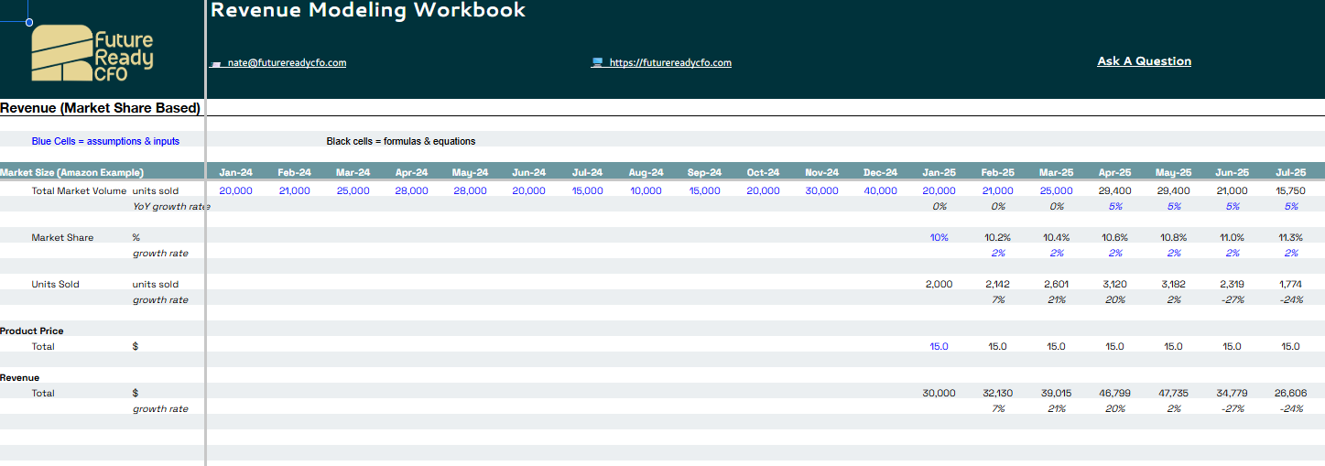Select the 15,750 market volume cell for Jul-25
The image size is (1325, 466).
coord(1290,190)
